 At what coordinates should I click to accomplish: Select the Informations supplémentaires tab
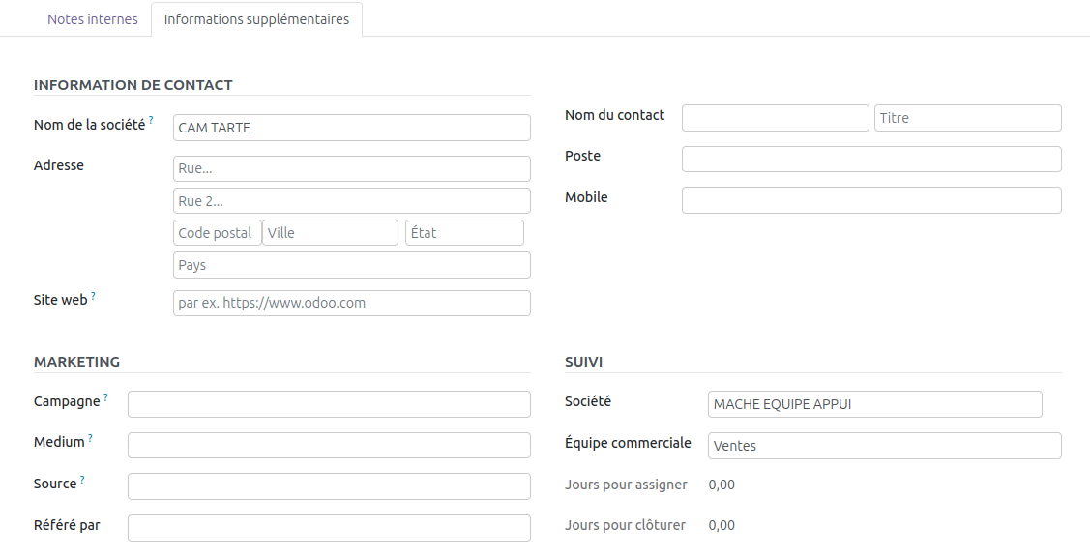256,19
